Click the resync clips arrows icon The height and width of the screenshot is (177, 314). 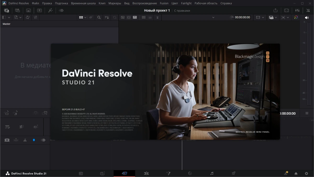coord(27,17)
